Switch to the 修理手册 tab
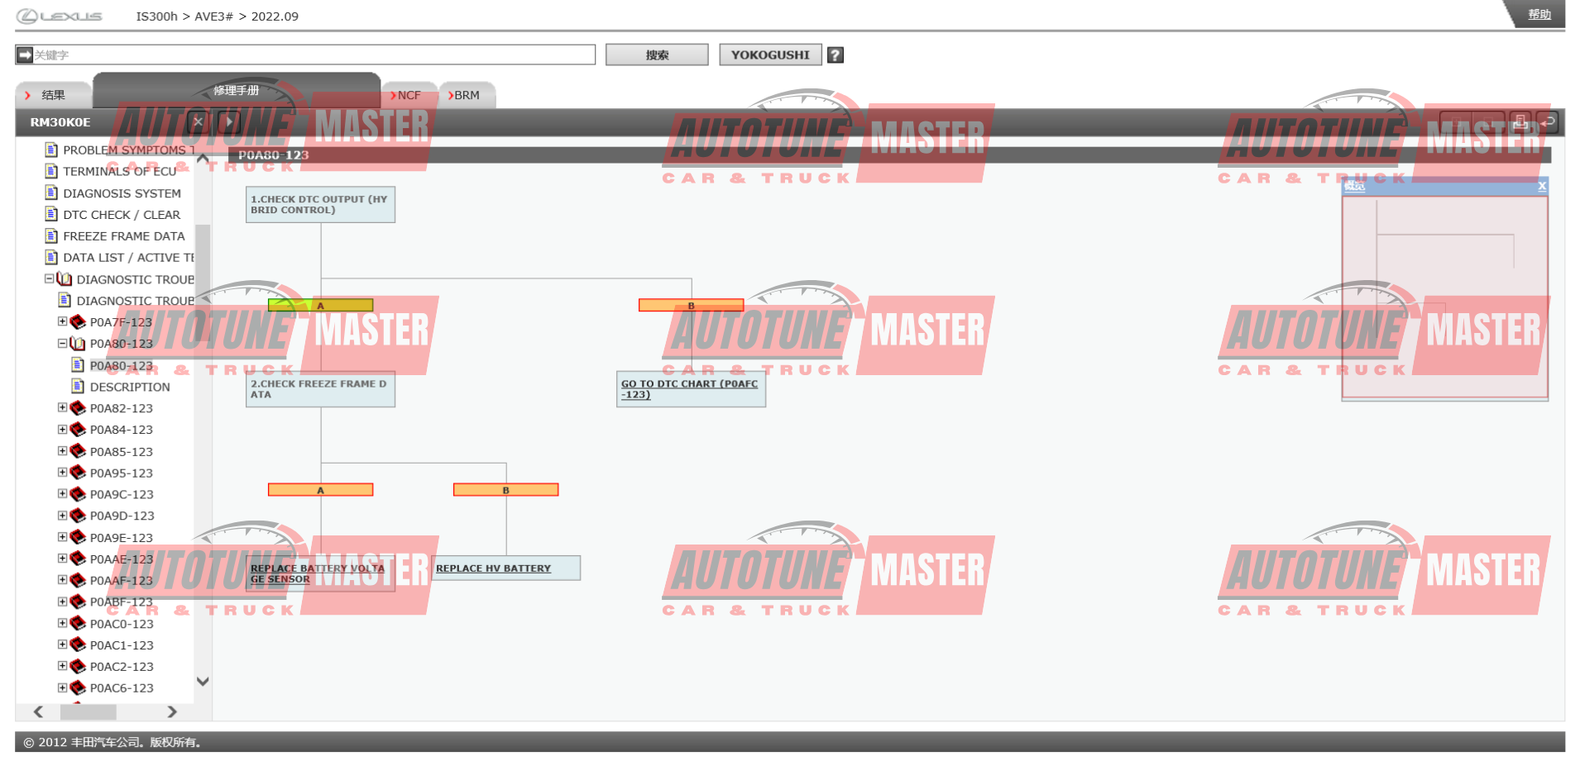Image resolution: width=1580 pixels, height=761 pixels. [237, 90]
